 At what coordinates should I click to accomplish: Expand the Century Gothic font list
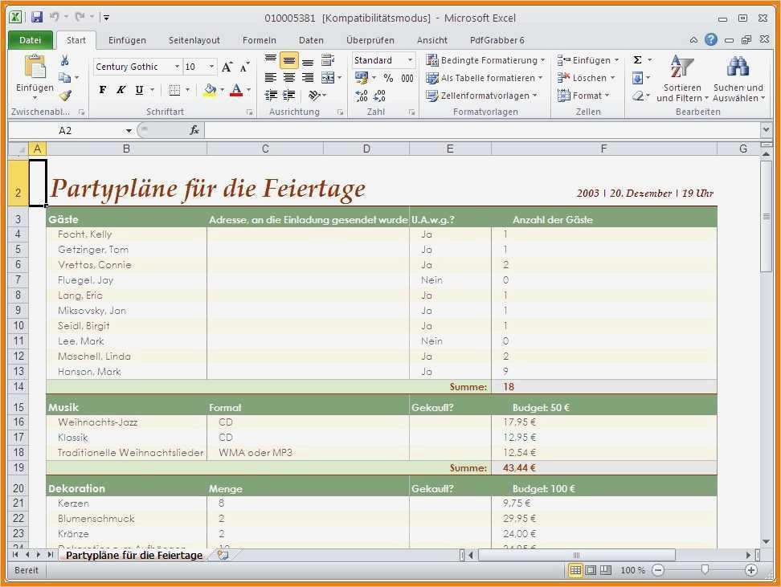pos(177,66)
